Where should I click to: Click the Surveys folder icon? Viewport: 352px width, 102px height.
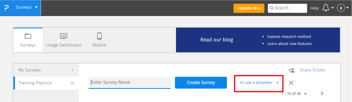click(28, 36)
